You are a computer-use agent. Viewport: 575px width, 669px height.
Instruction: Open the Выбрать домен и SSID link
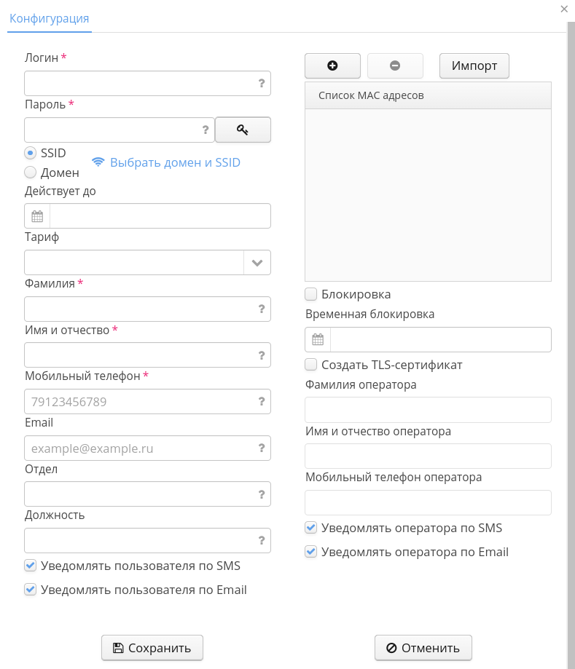(175, 162)
